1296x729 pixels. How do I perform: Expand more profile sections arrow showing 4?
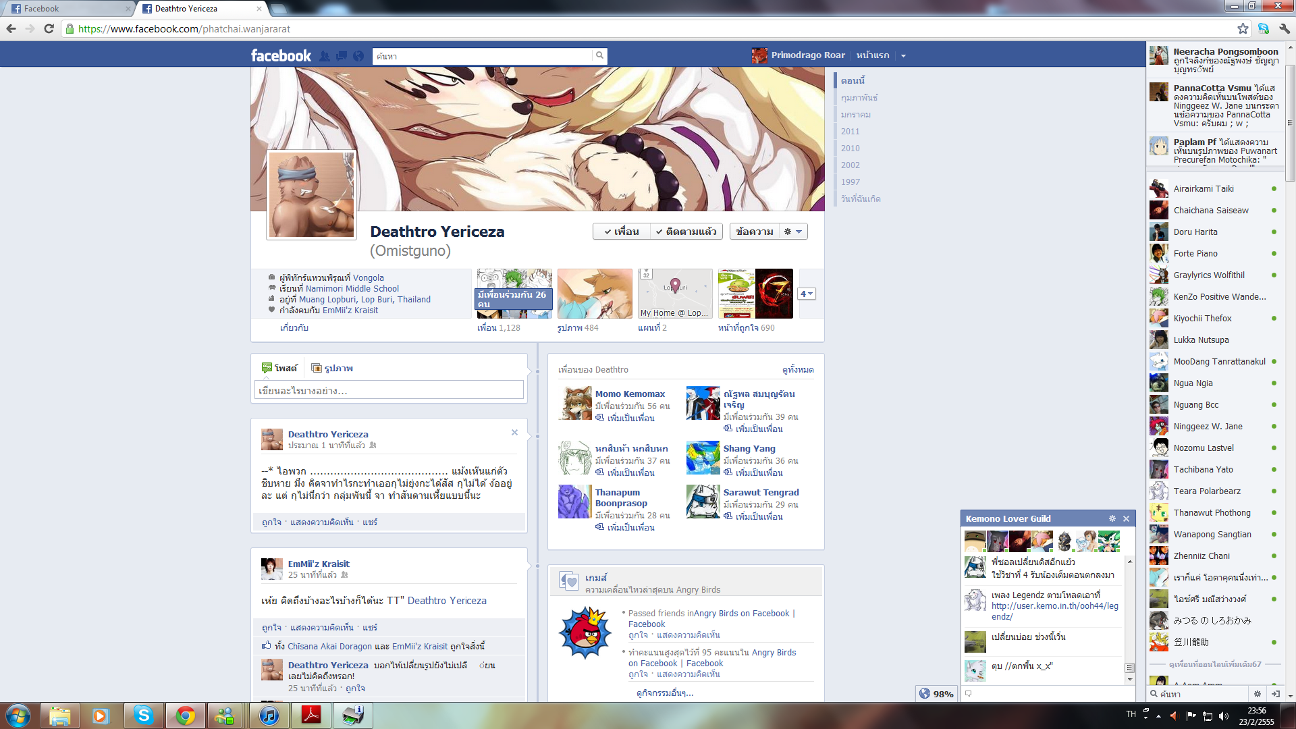tap(807, 294)
